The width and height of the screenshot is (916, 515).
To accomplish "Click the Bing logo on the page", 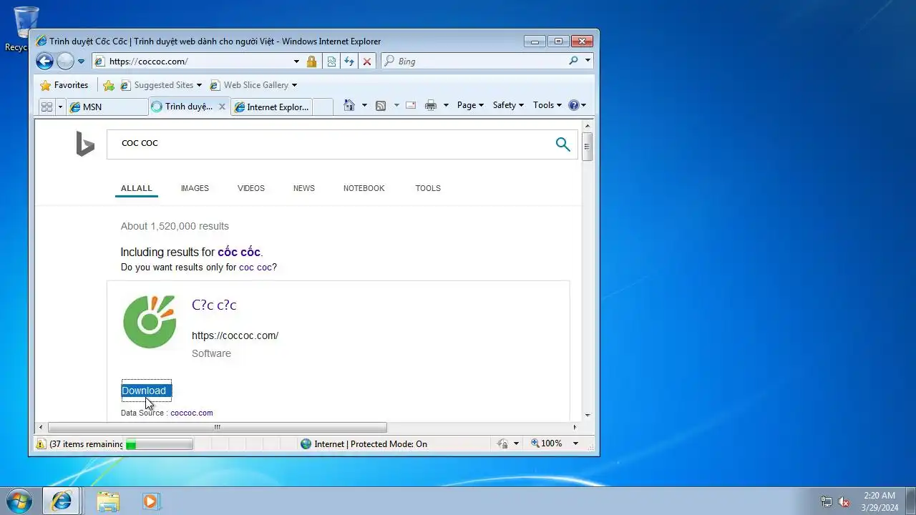I will (85, 144).
